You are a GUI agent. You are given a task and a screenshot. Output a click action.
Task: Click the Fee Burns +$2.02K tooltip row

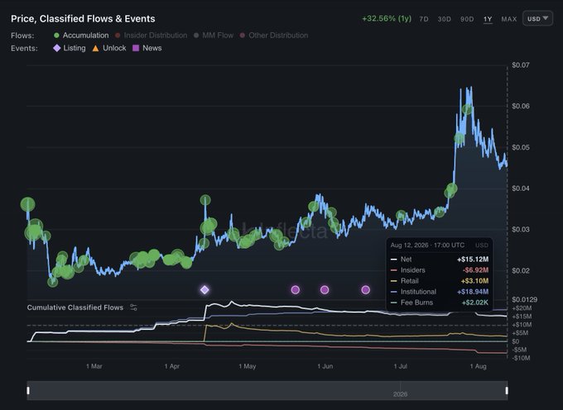(x=440, y=303)
